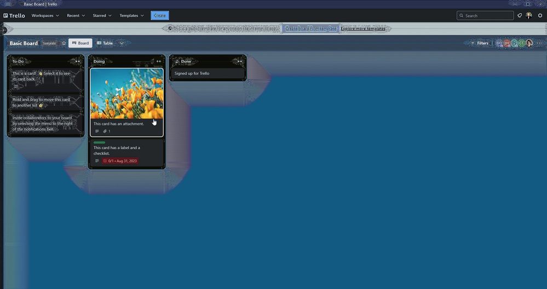Click the Done list title
Viewport: 547px width, 289px height.
pos(186,61)
